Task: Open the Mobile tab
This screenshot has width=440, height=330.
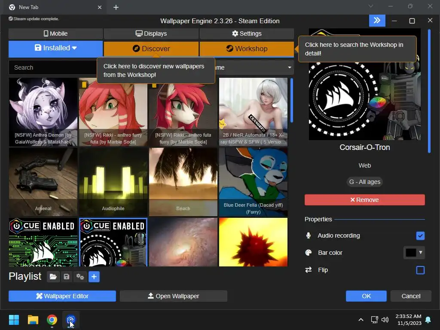Action: pos(55,34)
